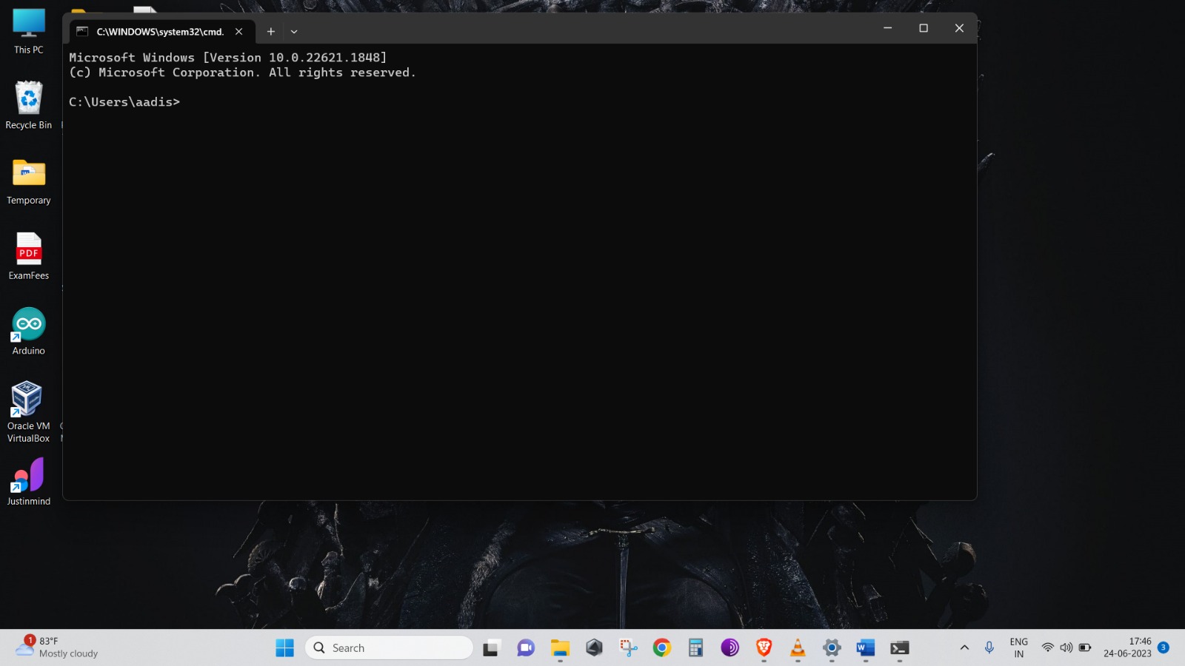Viewport: 1185px width, 666px height.
Task: Click the Windows Start button
Action: click(x=284, y=648)
